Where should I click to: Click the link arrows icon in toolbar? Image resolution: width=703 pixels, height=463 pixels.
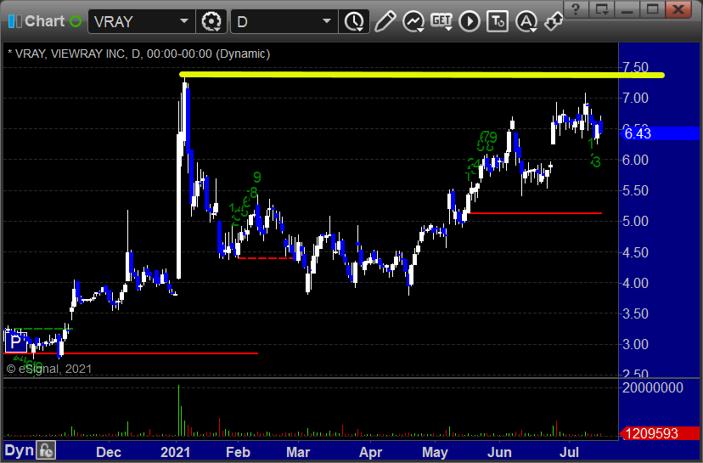click(554, 21)
